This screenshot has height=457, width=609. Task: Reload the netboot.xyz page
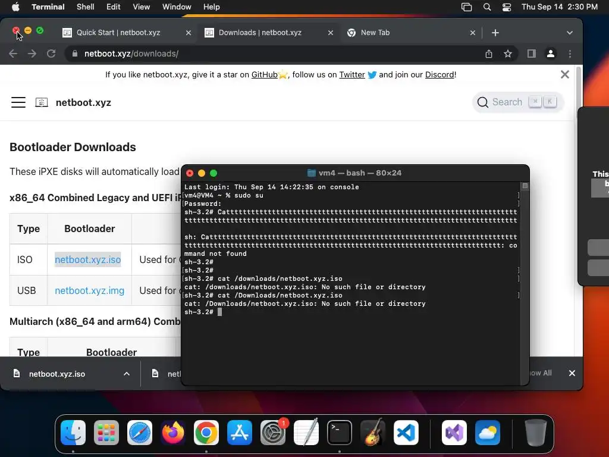51,54
